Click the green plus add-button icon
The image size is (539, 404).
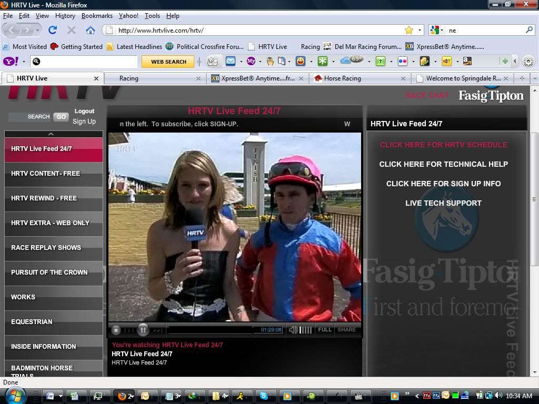[x=505, y=61]
